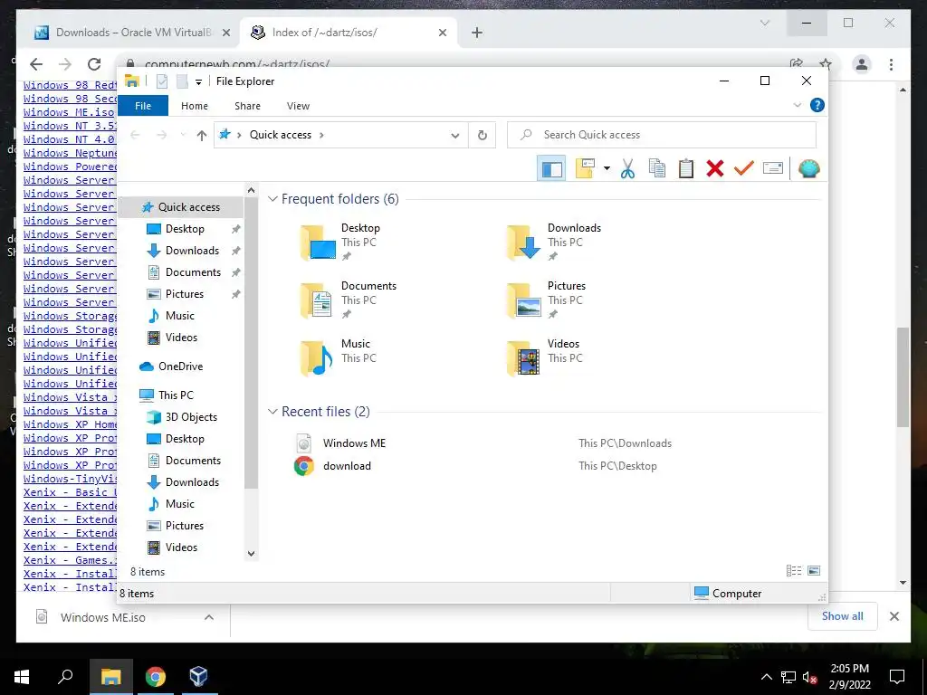Close the Chrome downloads bar

pyautogui.click(x=894, y=616)
